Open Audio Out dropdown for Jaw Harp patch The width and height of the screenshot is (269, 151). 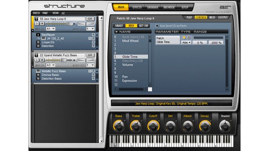[90, 29]
